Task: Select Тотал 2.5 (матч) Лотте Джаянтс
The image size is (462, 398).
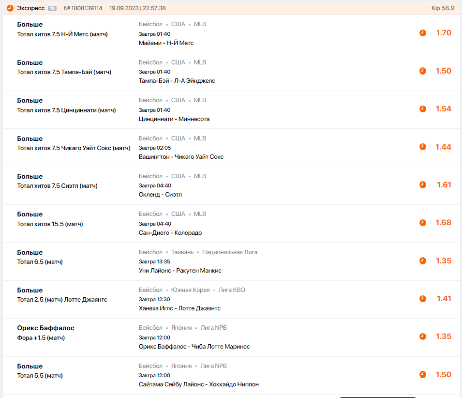Action: coord(62,300)
